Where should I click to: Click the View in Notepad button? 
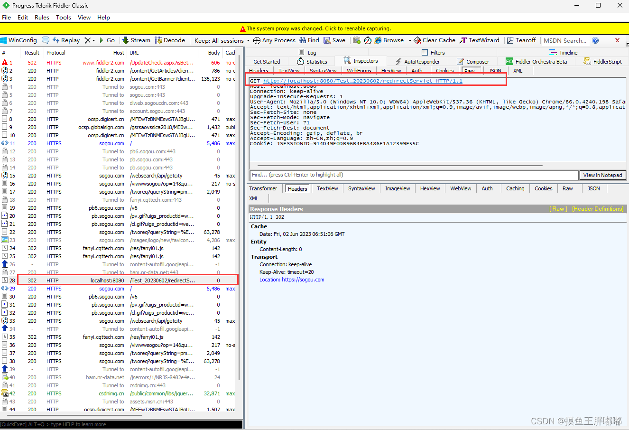click(x=603, y=175)
